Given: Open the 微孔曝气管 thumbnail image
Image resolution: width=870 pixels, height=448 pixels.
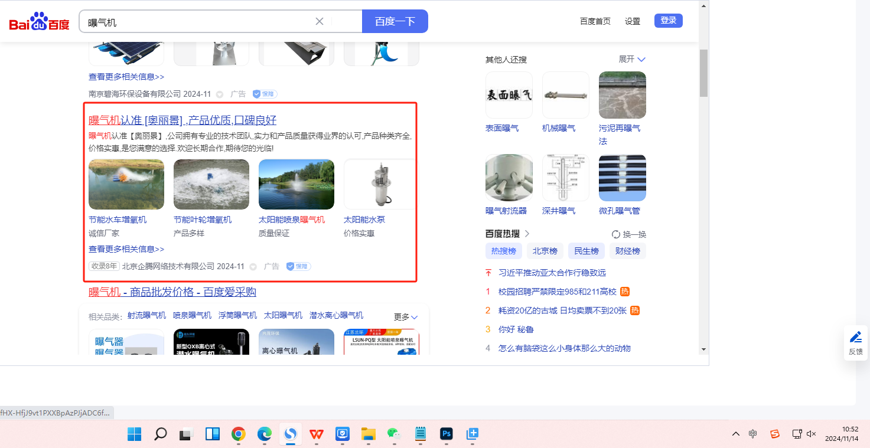Looking at the screenshot, I should (623, 178).
